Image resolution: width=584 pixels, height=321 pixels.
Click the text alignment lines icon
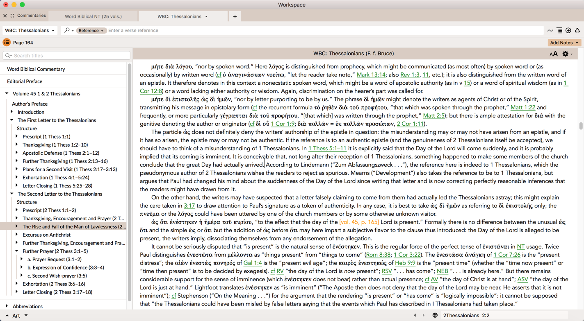559,30
